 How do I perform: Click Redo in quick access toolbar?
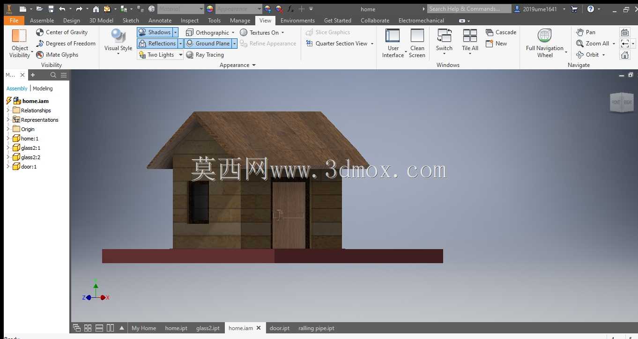79,9
